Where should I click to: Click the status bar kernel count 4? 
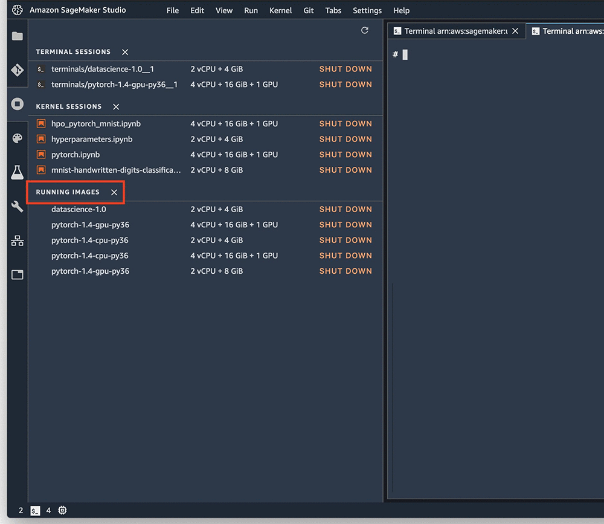coord(48,511)
